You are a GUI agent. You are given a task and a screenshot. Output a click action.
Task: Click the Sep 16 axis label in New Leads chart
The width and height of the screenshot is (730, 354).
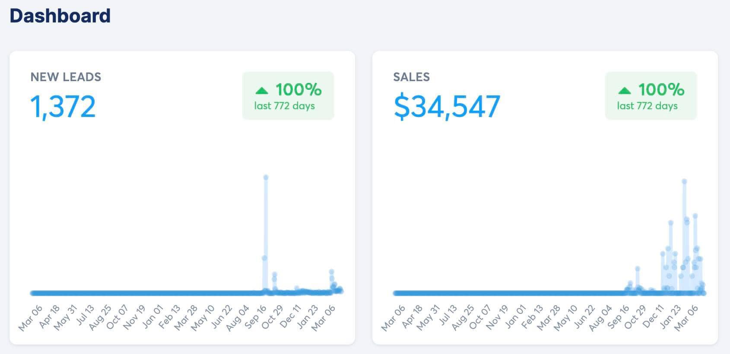pos(256,317)
